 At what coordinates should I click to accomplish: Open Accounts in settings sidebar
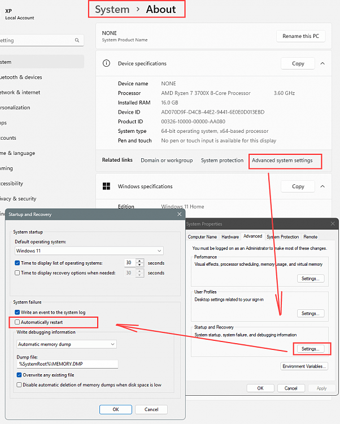tap(8, 138)
